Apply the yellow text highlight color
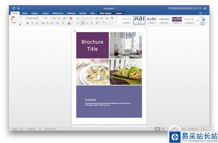This screenshot has width=218, height=143. click(x=63, y=23)
